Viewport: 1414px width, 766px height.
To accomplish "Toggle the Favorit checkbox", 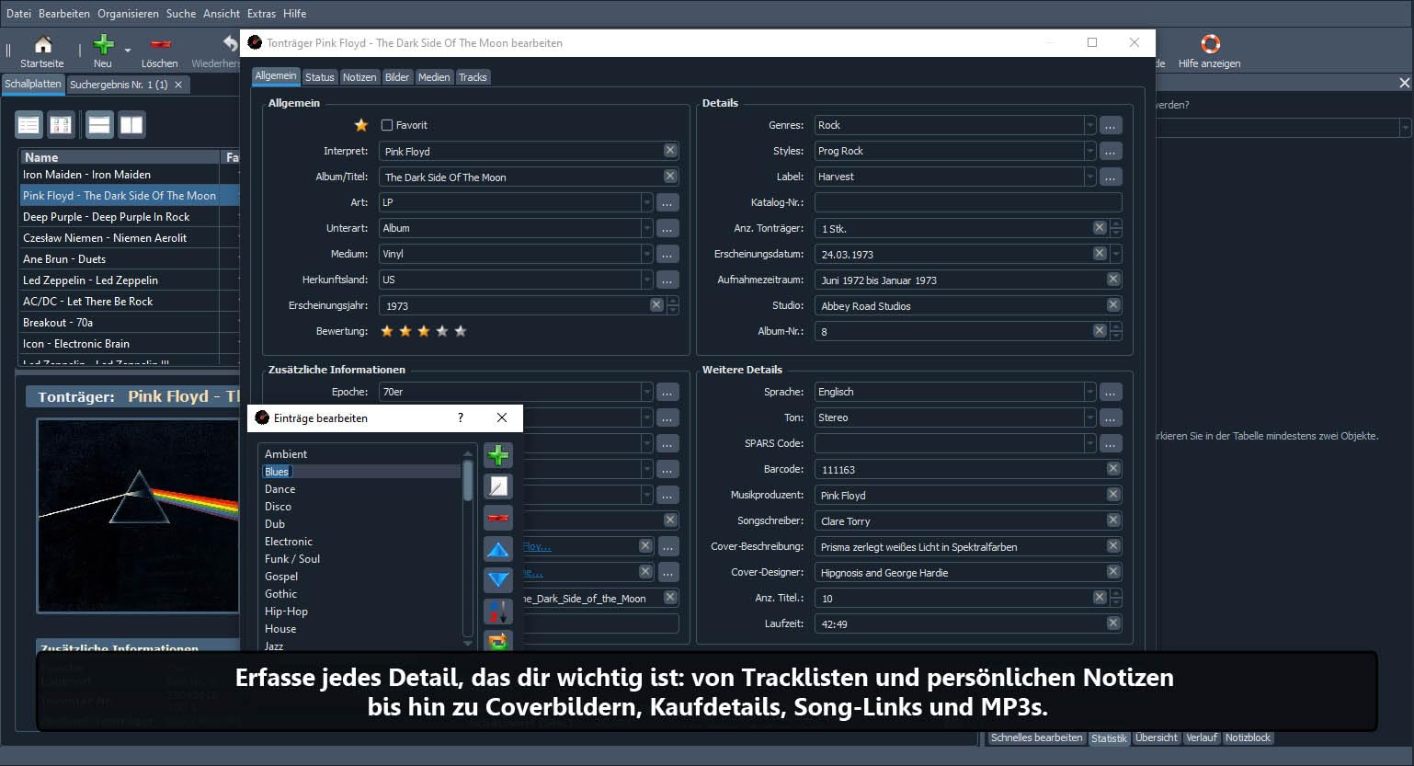I will point(387,125).
